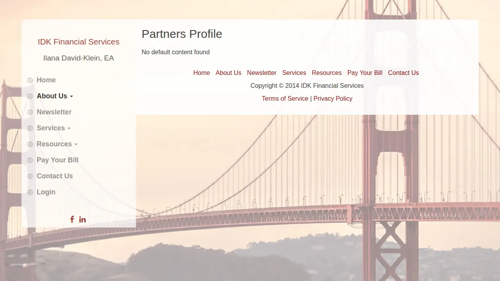Go to Home in the sidebar menu

tap(46, 80)
